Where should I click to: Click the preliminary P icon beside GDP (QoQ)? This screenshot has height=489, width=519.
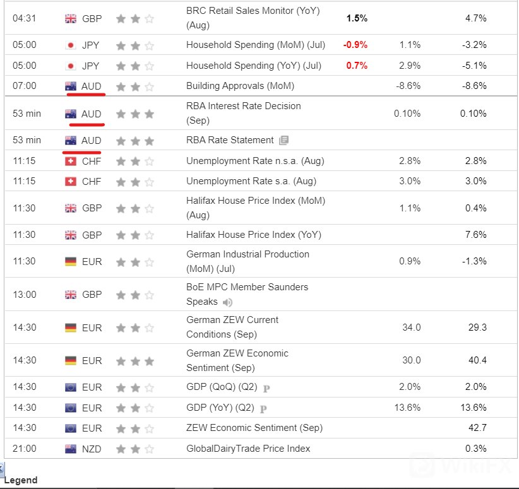point(266,387)
